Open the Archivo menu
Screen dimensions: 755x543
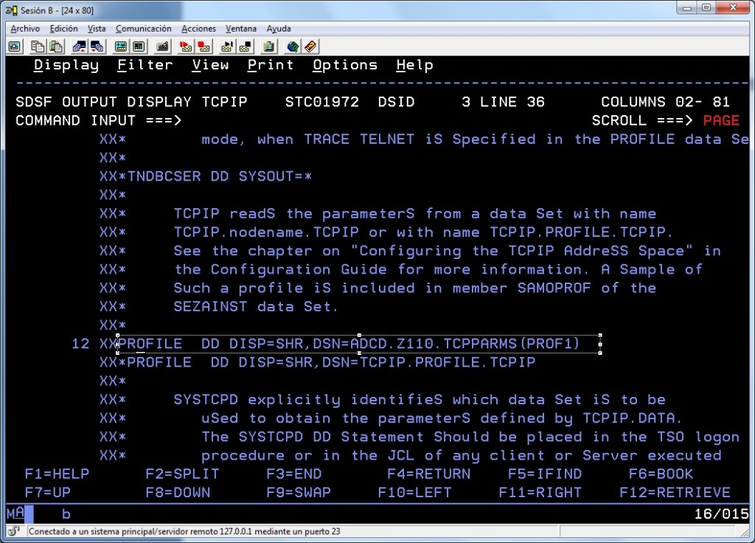coord(25,29)
